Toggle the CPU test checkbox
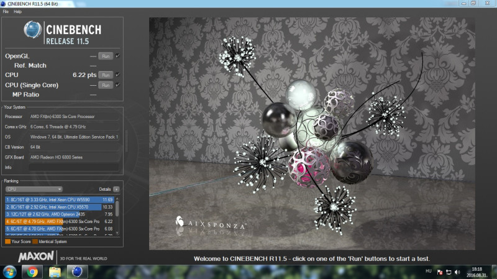497x279 pixels. pos(117,75)
